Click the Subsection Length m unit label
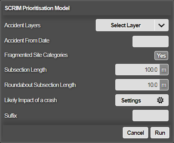Viewport: 174px width, 143px height. pyautogui.click(x=164, y=70)
